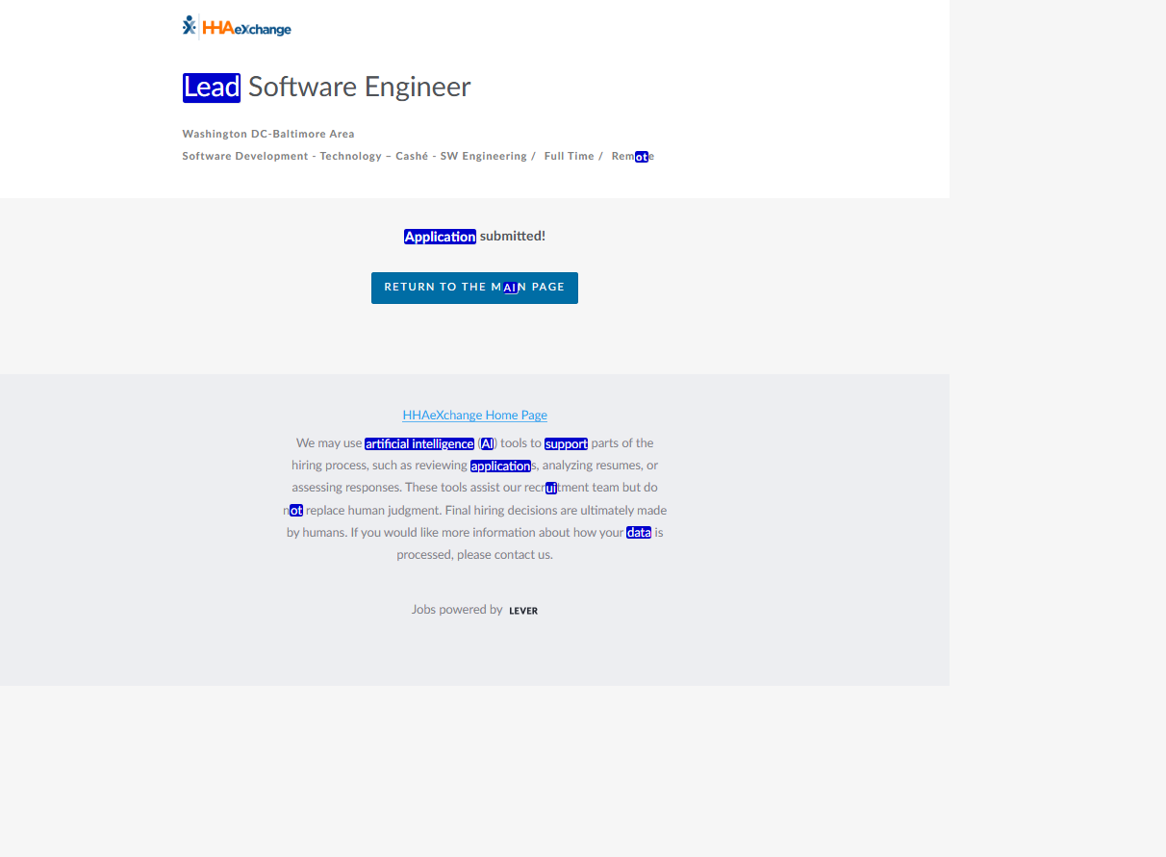Screen dimensions: 1166x857
Task: Click the highlighted phrase artificial intelligence
Action: point(419,443)
